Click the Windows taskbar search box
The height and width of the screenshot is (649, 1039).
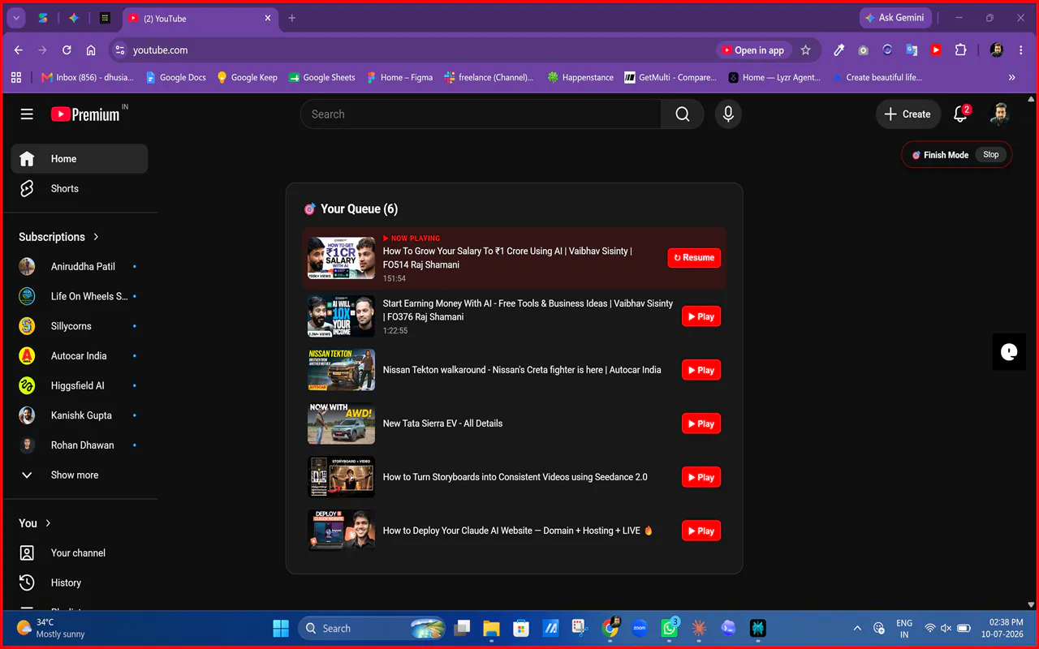tap(373, 628)
